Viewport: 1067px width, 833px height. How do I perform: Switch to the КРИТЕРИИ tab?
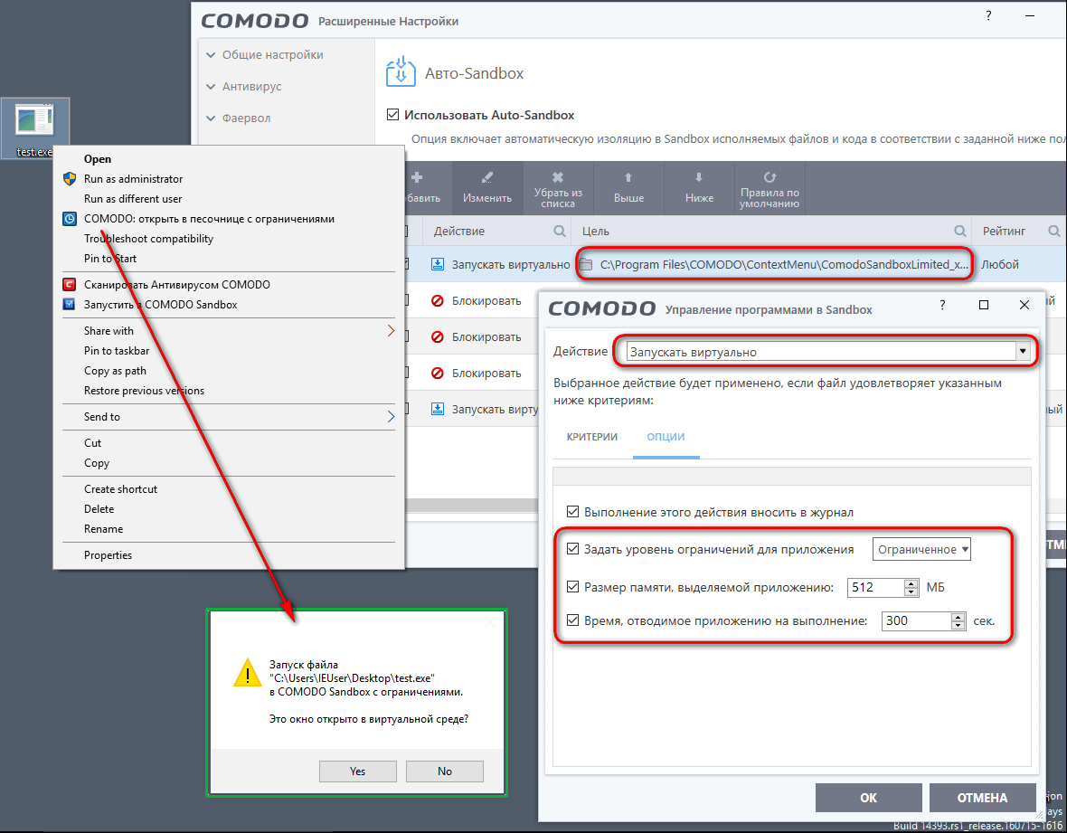point(592,437)
